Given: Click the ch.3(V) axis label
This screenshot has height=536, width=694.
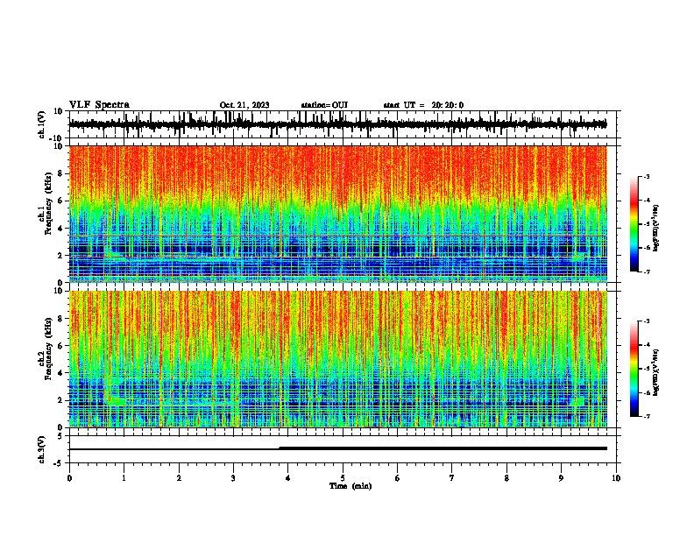Looking at the screenshot, I should [x=41, y=449].
